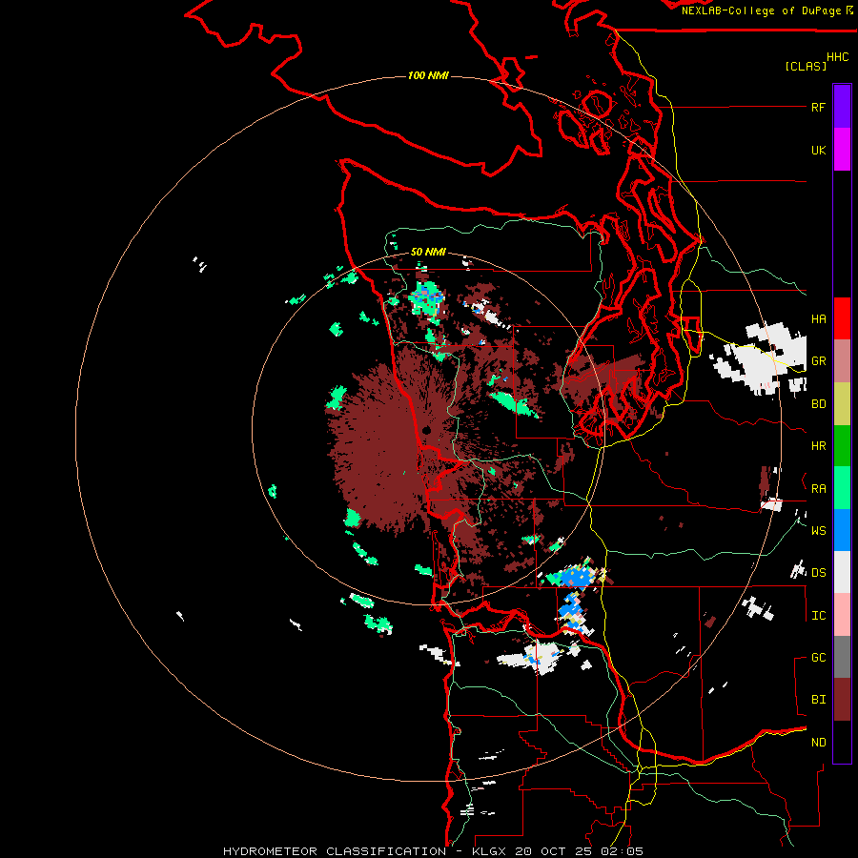Screen dimensions: 858x858
Task: Click the WS legend label
Action: click(818, 530)
